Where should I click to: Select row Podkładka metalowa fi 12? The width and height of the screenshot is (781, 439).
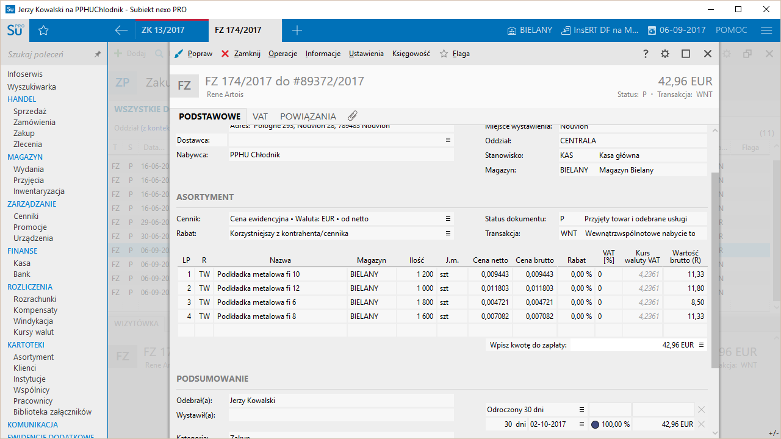(442, 288)
